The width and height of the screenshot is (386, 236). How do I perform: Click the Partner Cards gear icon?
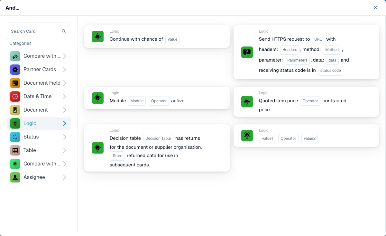pyautogui.click(x=15, y=70)
